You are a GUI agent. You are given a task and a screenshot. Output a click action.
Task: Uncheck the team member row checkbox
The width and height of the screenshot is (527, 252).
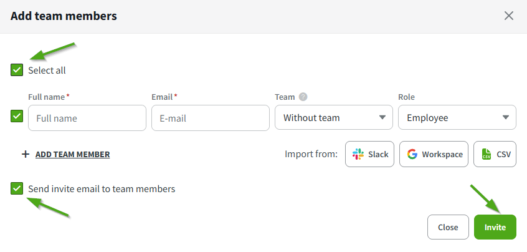(x=17, y=117)
